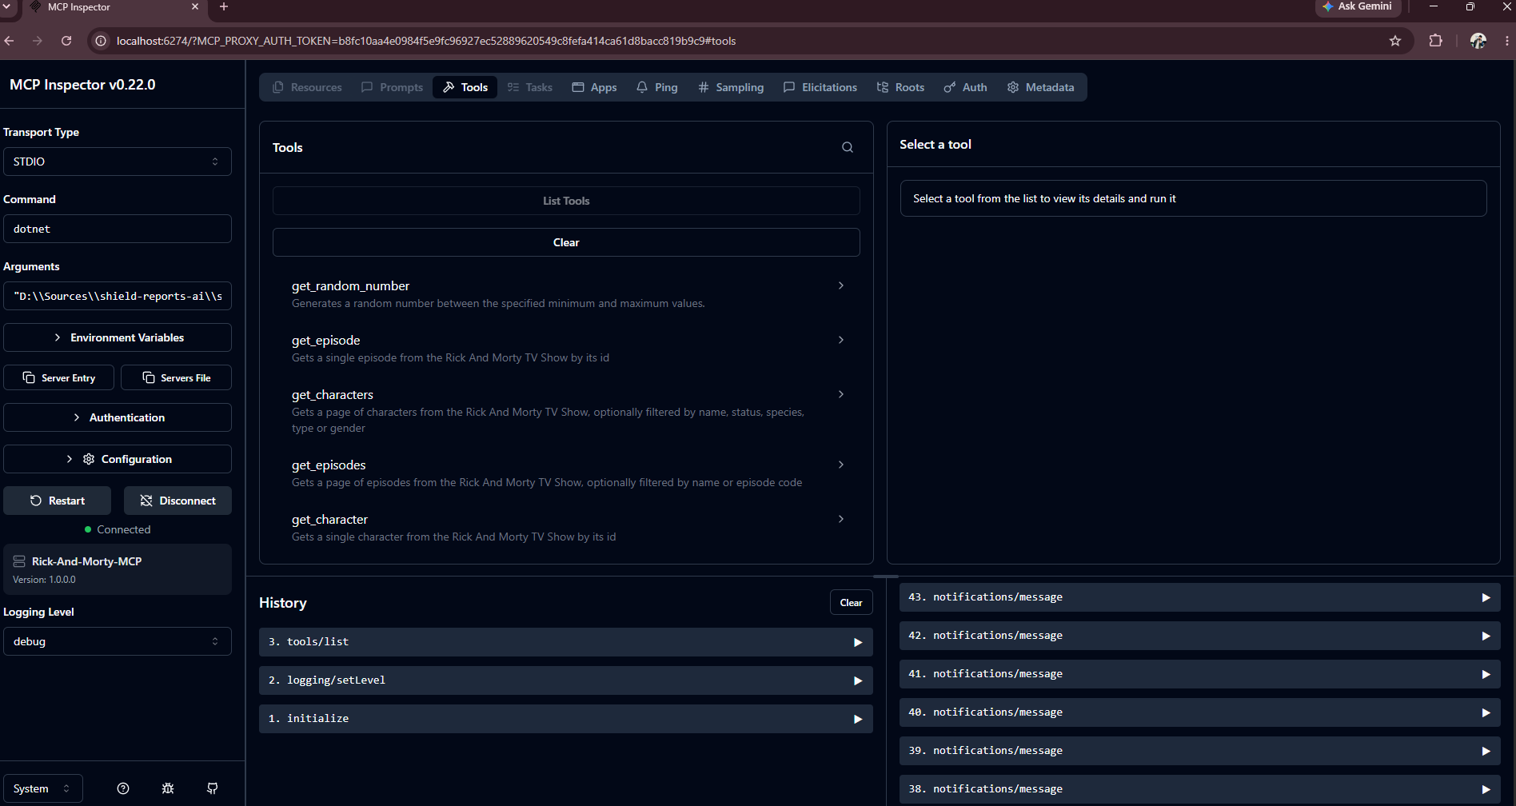
Task: Copy Servers File
Action: pos(177,377)
